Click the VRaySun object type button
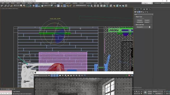The height and width of the screenshot is (95, 170). [x=147, y=22]
